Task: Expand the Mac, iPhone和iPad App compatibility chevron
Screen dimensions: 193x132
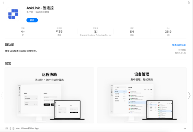Action: [x=185, y=129]
